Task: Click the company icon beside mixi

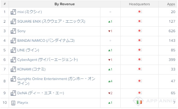Action: tap(13, 12)
